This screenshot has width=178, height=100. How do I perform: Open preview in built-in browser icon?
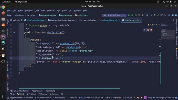tap(144, 30)
